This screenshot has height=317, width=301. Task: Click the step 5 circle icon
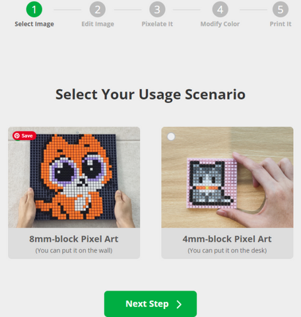click(x=281, y=9)
